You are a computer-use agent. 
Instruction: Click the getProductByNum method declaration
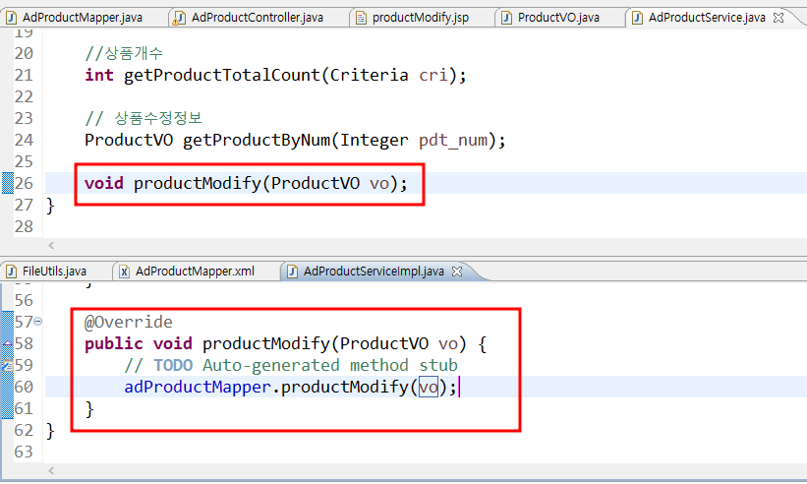pos(295,140)
